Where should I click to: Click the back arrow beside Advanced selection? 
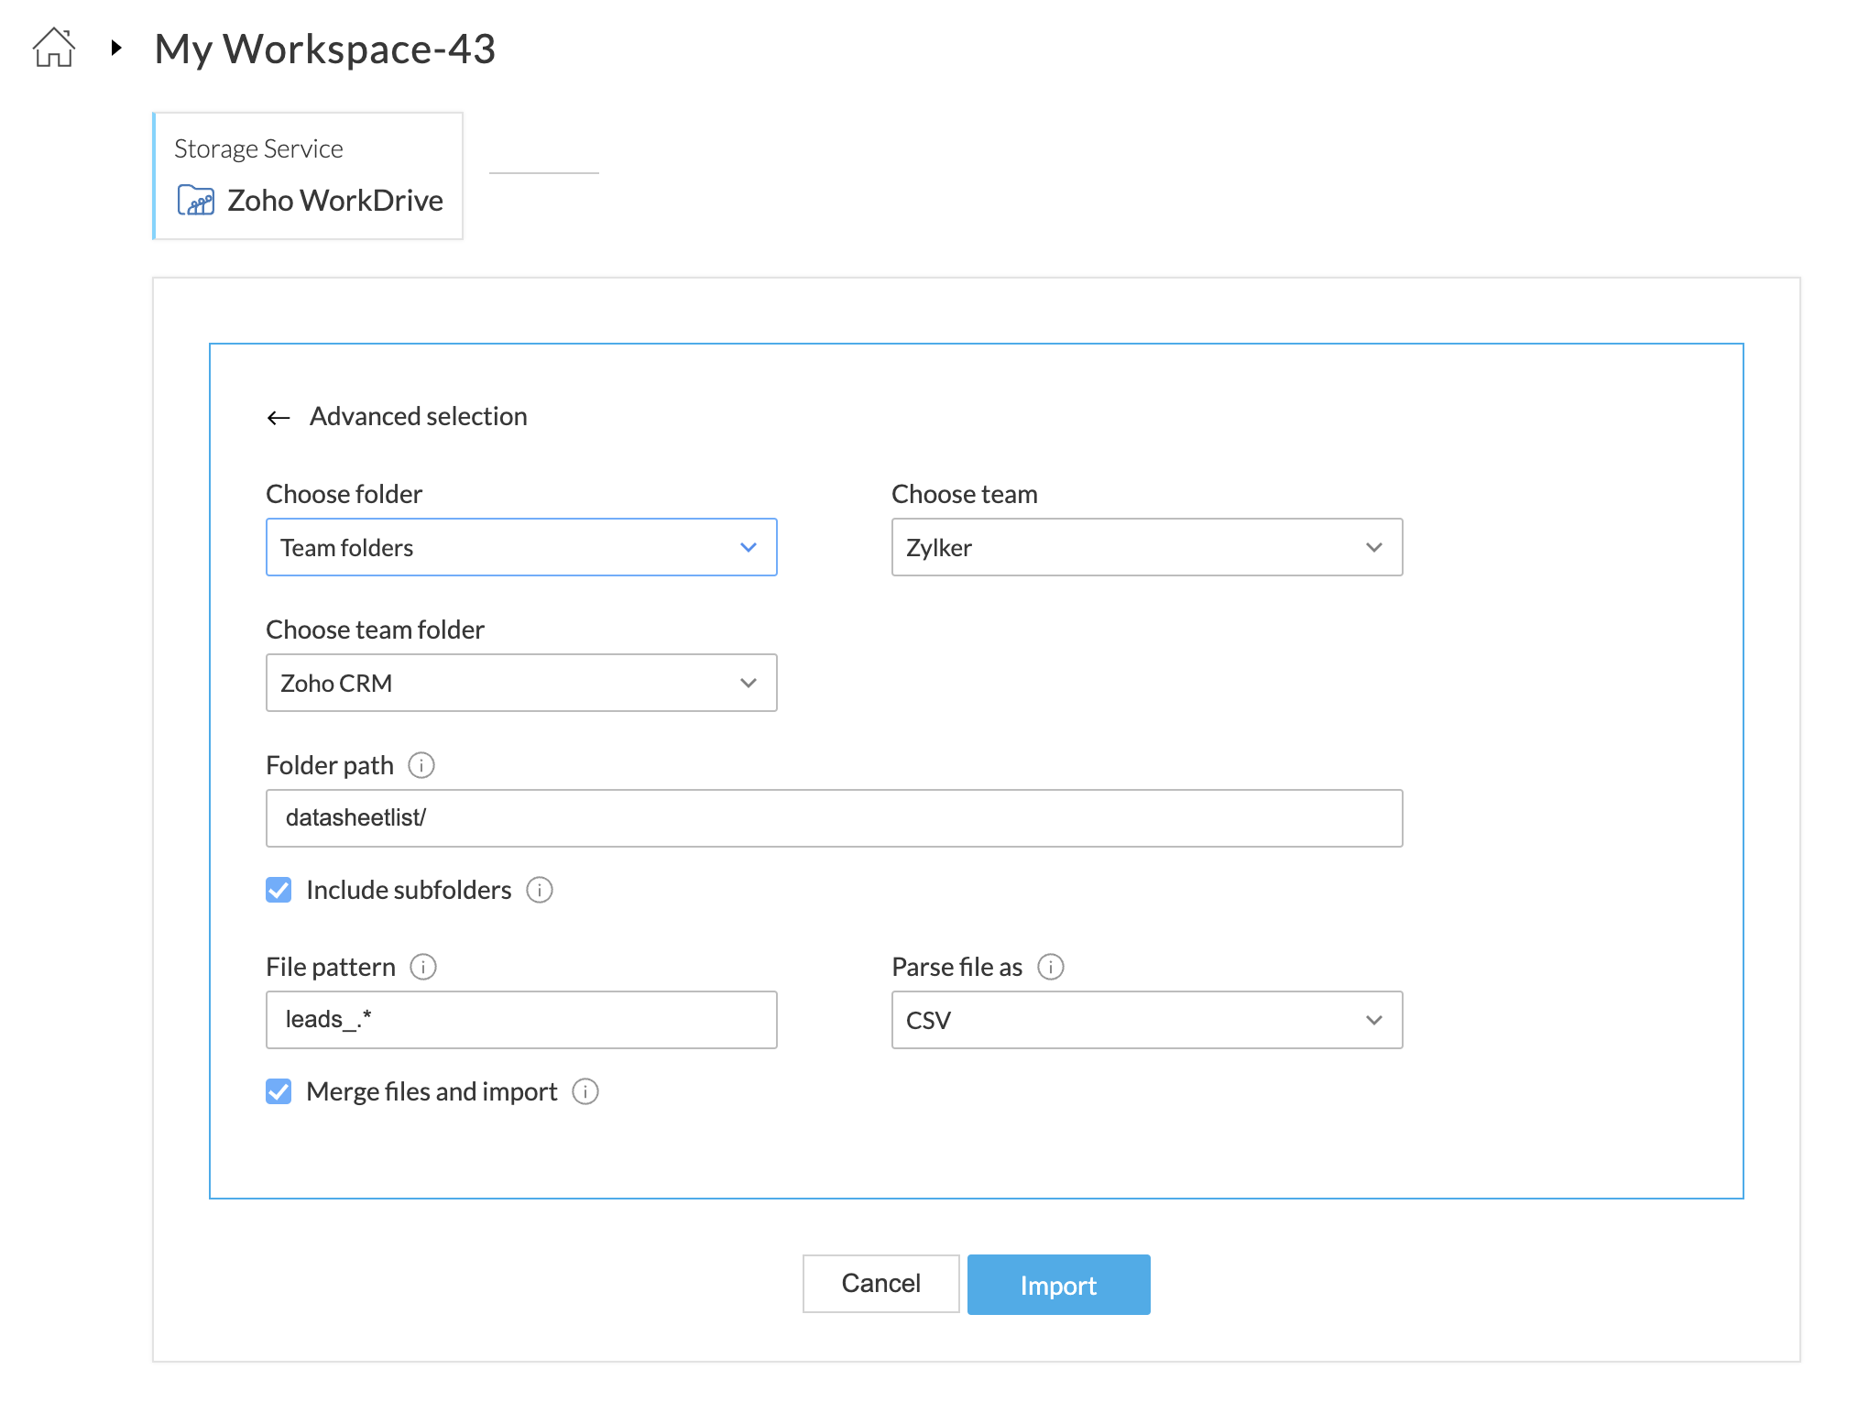point(279,418)
